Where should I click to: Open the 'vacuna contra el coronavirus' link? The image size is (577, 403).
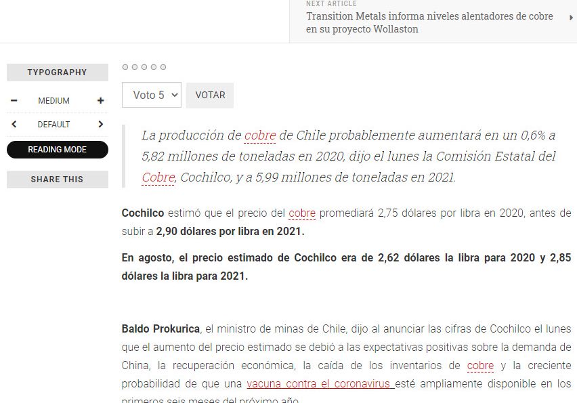point(320,384)
